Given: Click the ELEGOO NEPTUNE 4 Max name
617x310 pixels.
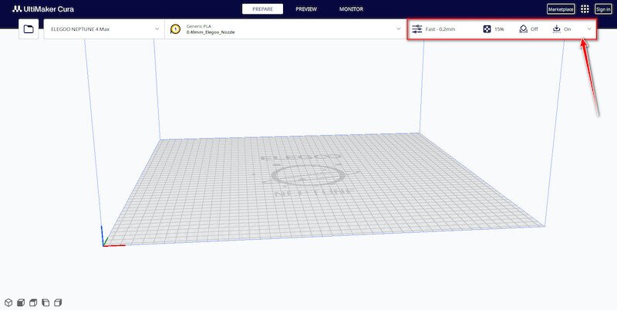Looking at the screenshot, I should click(80, 29).
